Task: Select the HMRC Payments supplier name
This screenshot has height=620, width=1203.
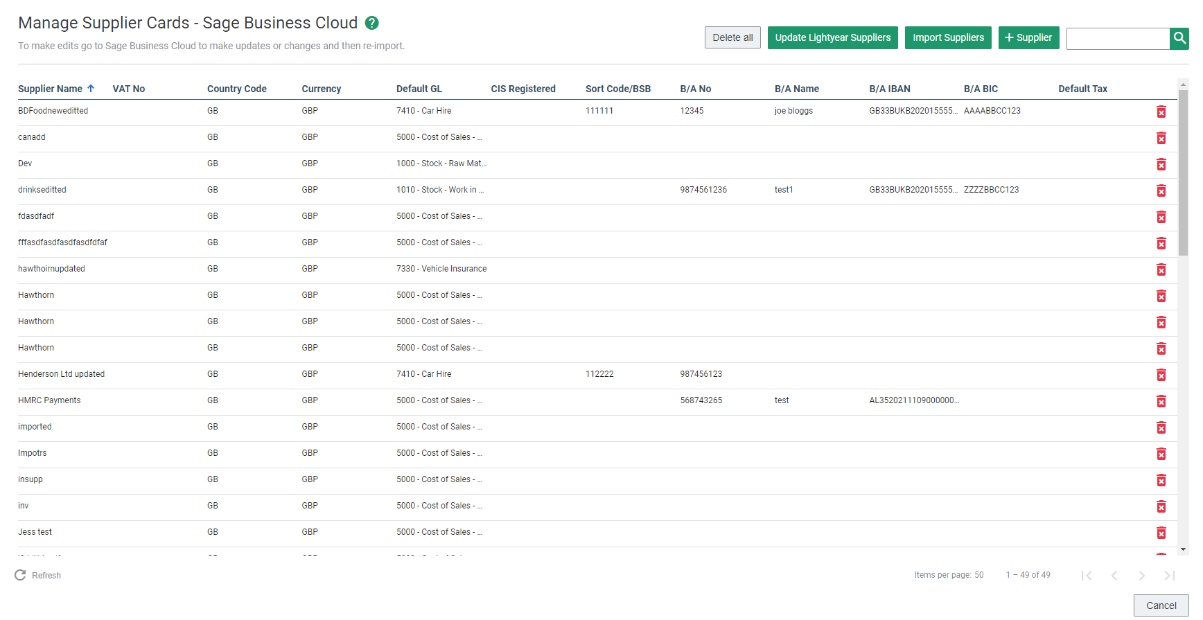Action: coord(49,400)
